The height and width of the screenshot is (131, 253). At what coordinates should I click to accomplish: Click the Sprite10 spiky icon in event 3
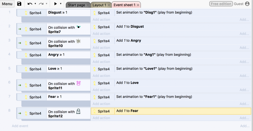(x=78, y=41)
